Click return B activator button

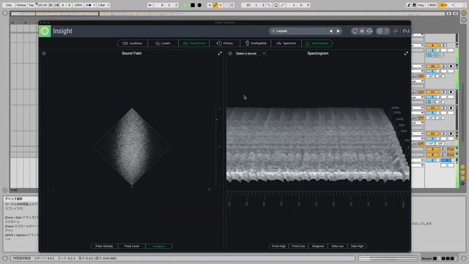point(432,155)
